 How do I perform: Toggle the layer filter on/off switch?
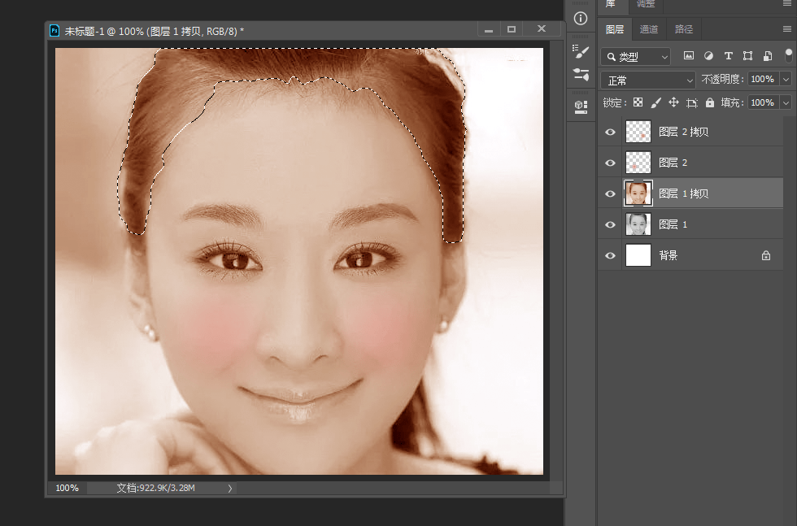click(788, 55)
